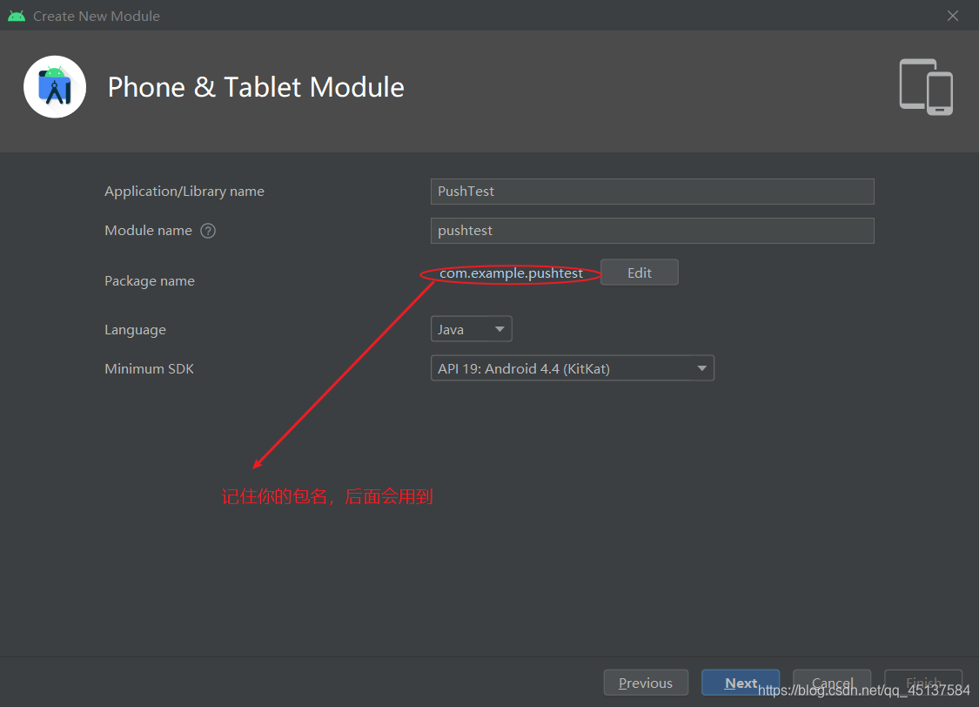Click the Minimum SDK label
Screen dimensions: 979x707
tap(149, 369)
